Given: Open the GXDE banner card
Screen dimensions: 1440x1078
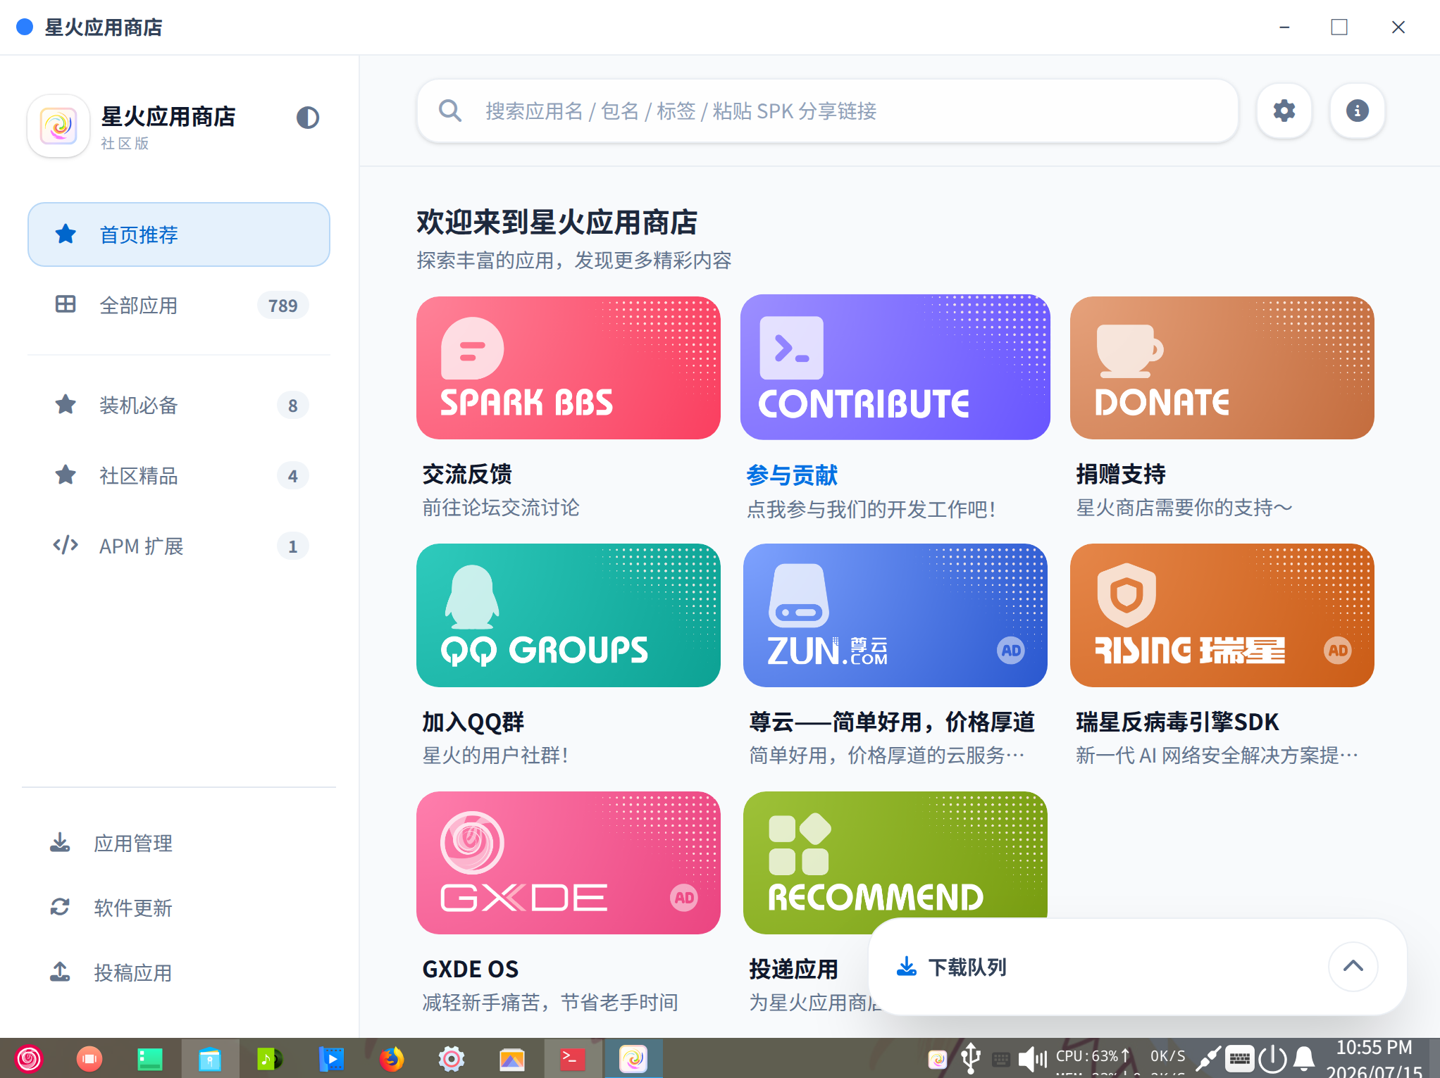Looking at the screenshot, I should (x=568, y=863).
